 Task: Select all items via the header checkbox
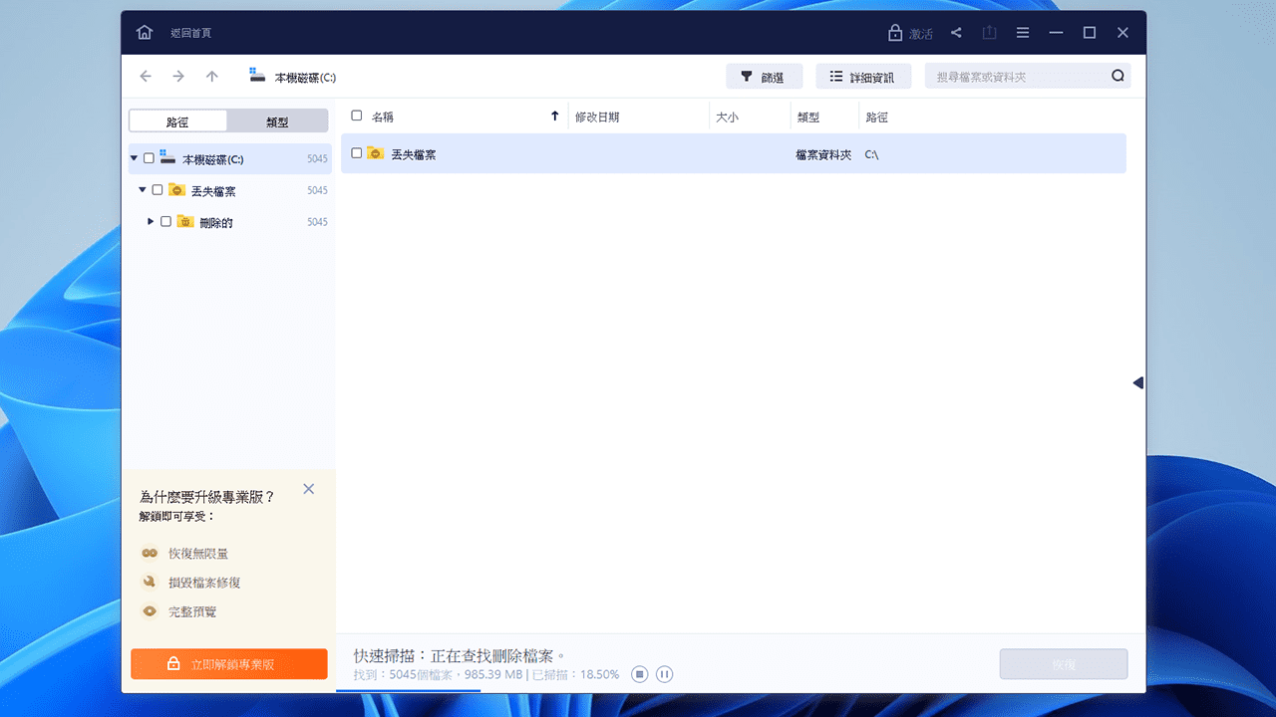[356, 116]
